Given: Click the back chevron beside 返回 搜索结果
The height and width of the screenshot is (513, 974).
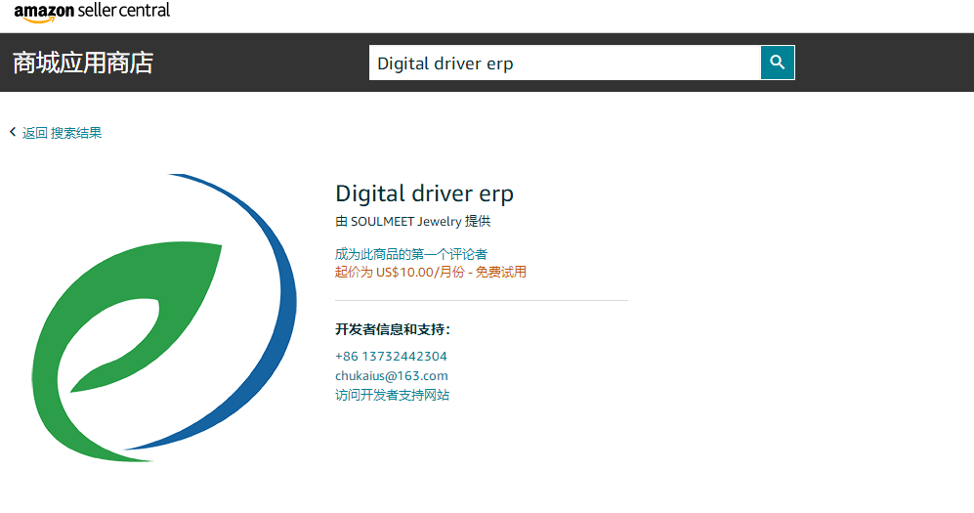Looking at the screenshot, I should pyautogui.click(x=13, y=132).
